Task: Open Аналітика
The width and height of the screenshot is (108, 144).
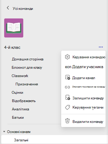Action: (21, 109)
